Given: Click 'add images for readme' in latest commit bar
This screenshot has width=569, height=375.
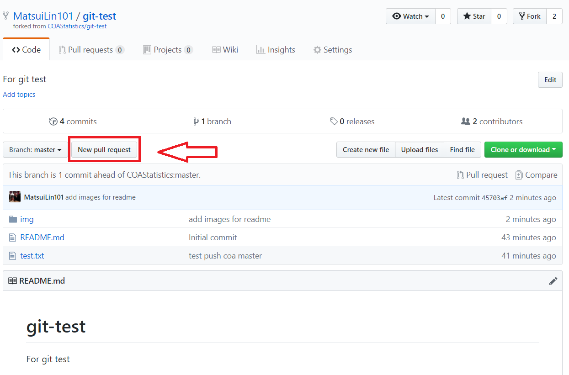Looking at the screenshot, I should 101,197.
